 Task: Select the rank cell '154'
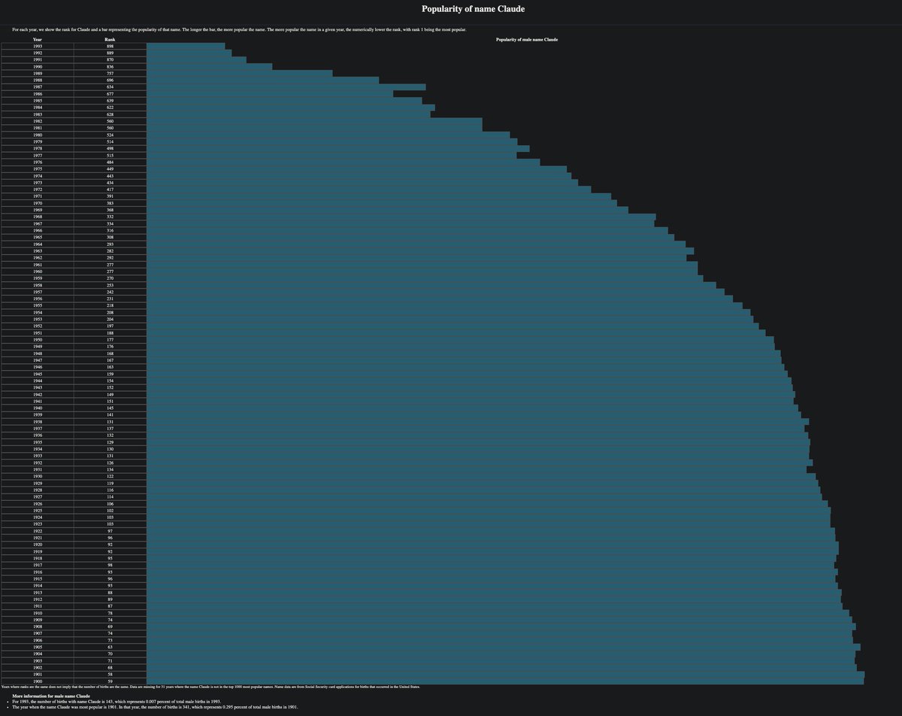coord(110,380)
